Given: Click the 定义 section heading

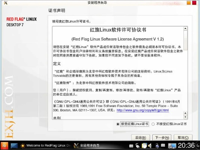Looking at the screenshot, I should point(57,64).
